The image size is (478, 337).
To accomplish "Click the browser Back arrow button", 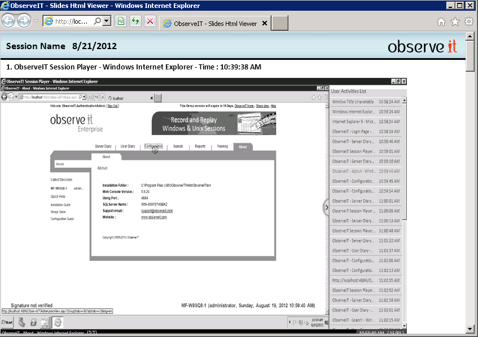I will click(x=8, y=21).
